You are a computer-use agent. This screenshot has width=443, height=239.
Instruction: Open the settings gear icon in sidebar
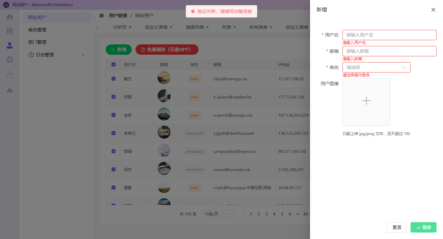(x=9, y=60)
